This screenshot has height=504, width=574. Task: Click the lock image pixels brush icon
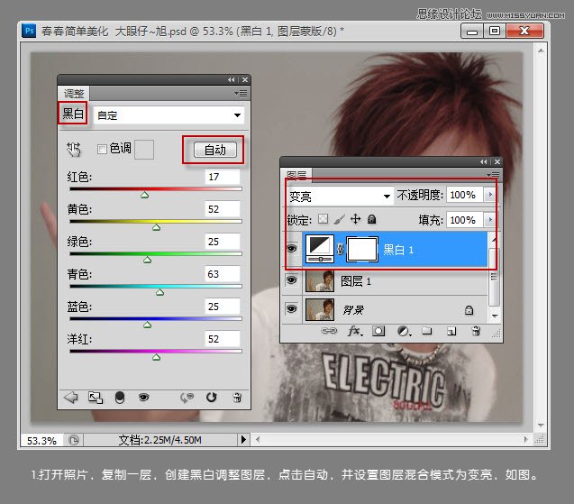click(x=340, y=219)
